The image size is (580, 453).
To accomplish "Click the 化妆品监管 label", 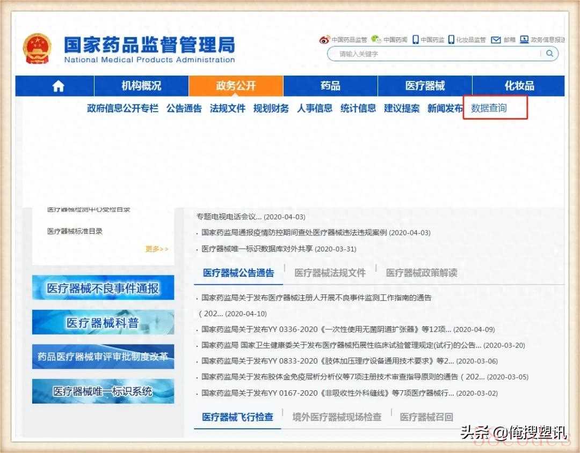I will pyautogui.click(x=471, y=40).
